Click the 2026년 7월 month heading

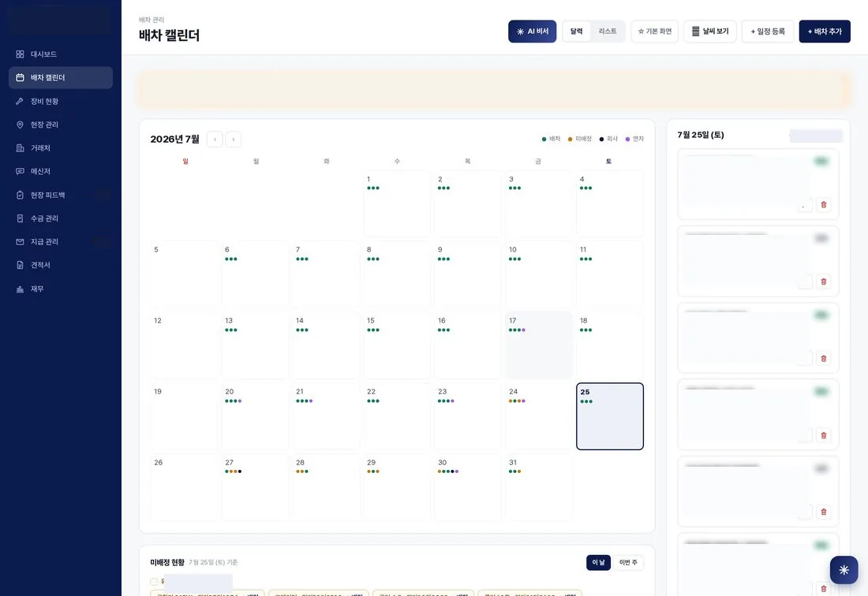(x=175, y=140)
